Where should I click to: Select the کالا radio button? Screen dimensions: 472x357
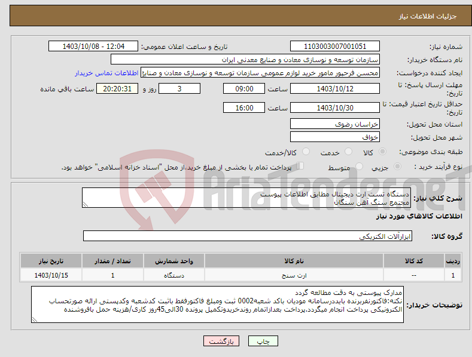[382, 152]
